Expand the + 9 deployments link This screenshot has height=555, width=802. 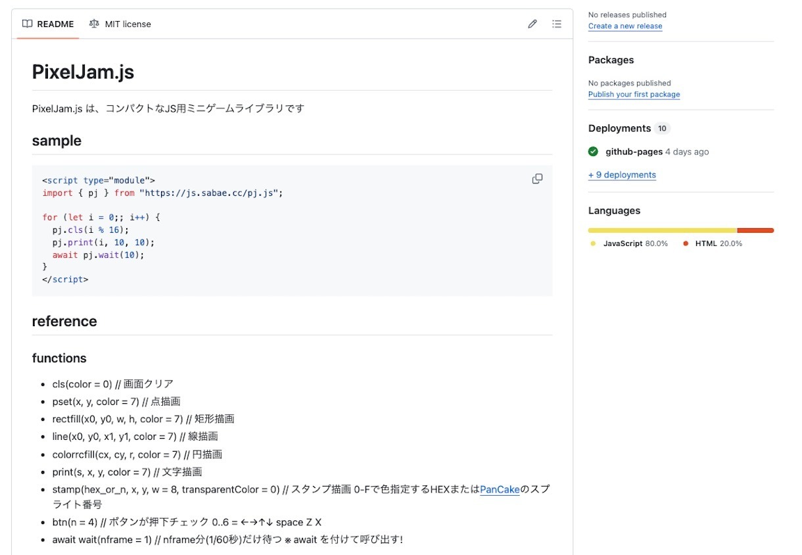pos(622,175)
